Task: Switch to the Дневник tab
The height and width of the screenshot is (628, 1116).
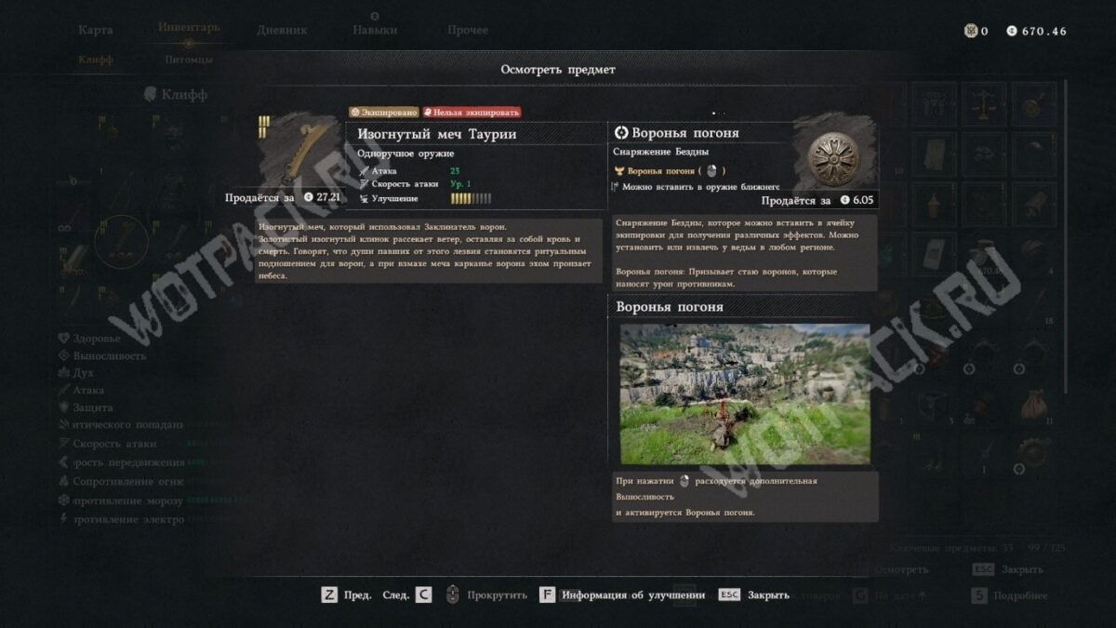Action: coord(283,30)
